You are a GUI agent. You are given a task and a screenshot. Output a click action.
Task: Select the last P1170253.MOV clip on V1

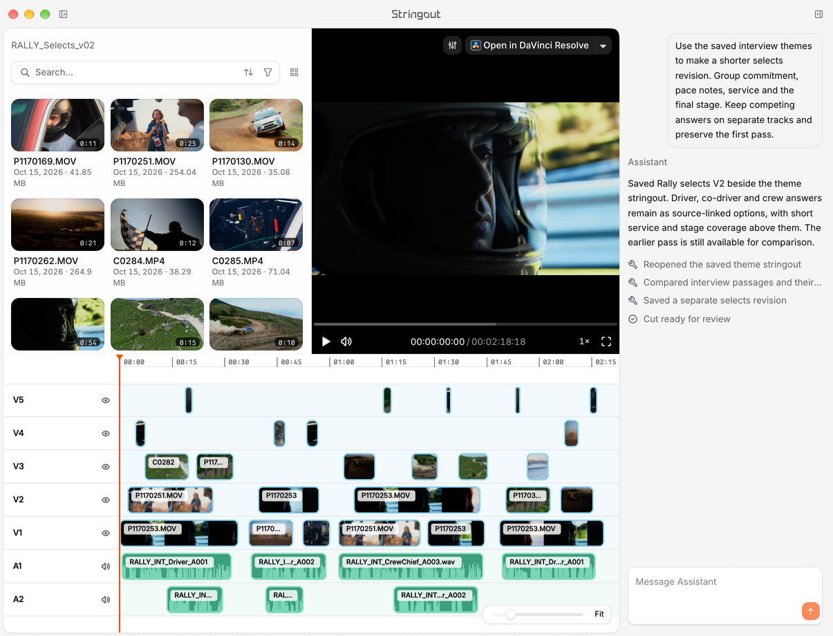point(552,533)
